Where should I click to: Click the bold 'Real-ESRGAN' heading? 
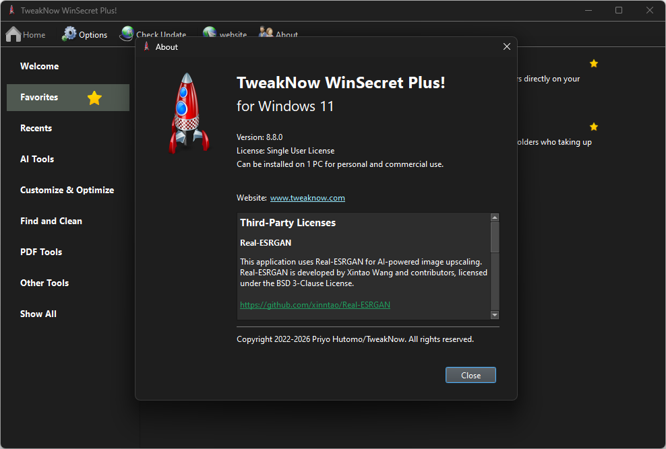(266, 243)
